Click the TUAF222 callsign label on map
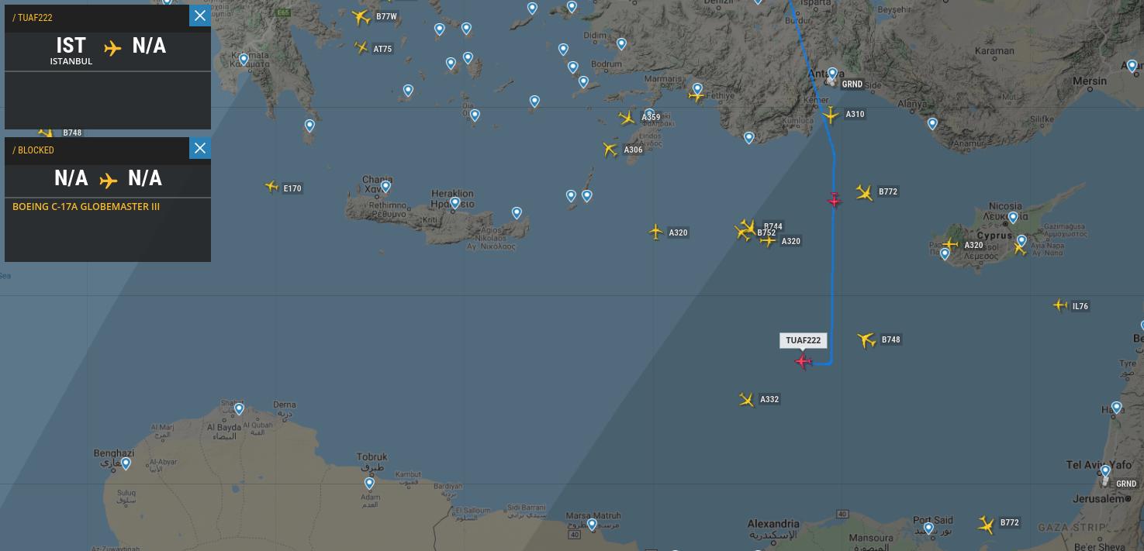This screenshot has height=551, width=1144. click(803, 340)
